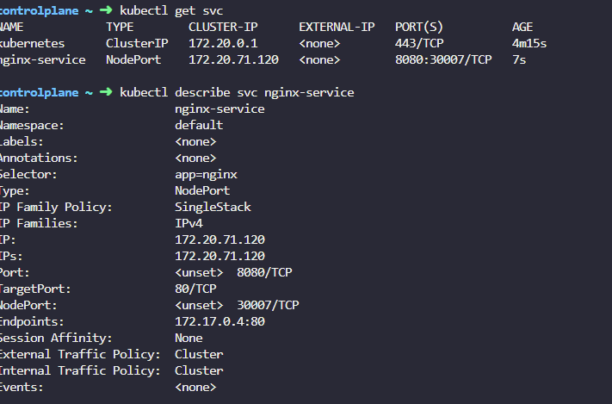
Task: Click the kubernetes cluster IP 172.20.0.1
Action: pyautogui.click(x=223, y=43)
